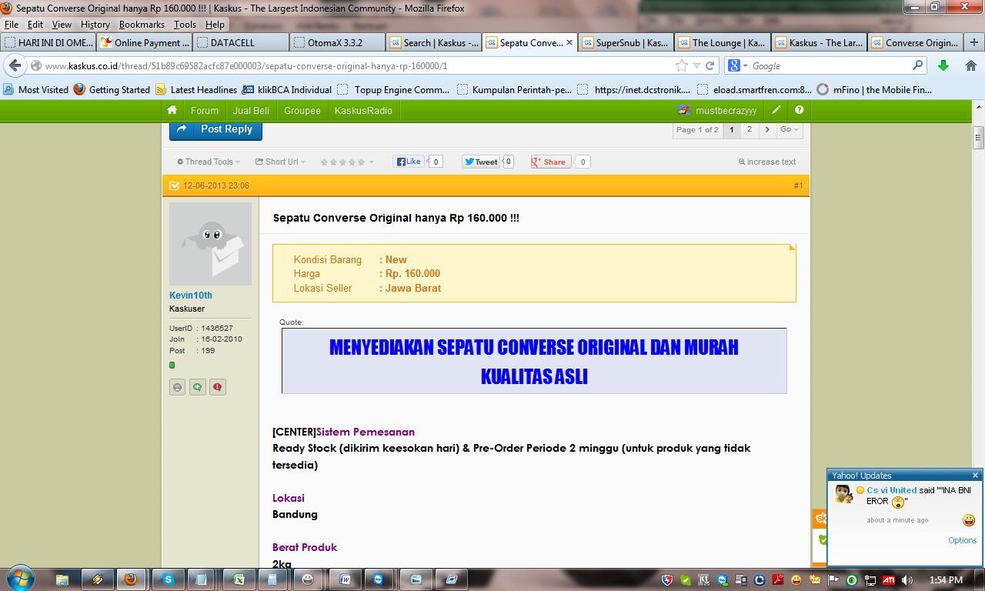Switch to the SuperSnub Kaskus tab
The width and height of the screenshot is (985, 591).
click(626, 42)
